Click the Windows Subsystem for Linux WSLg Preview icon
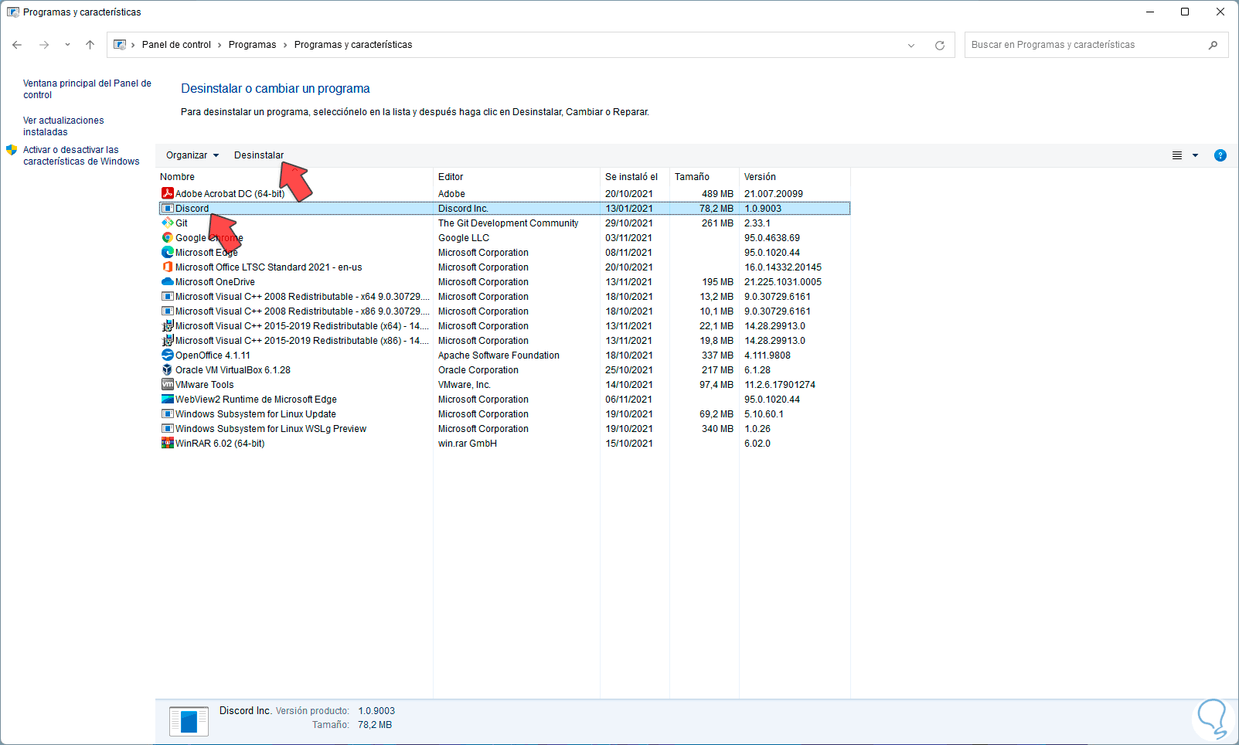The image size is (1239, 745). point(167,428)
